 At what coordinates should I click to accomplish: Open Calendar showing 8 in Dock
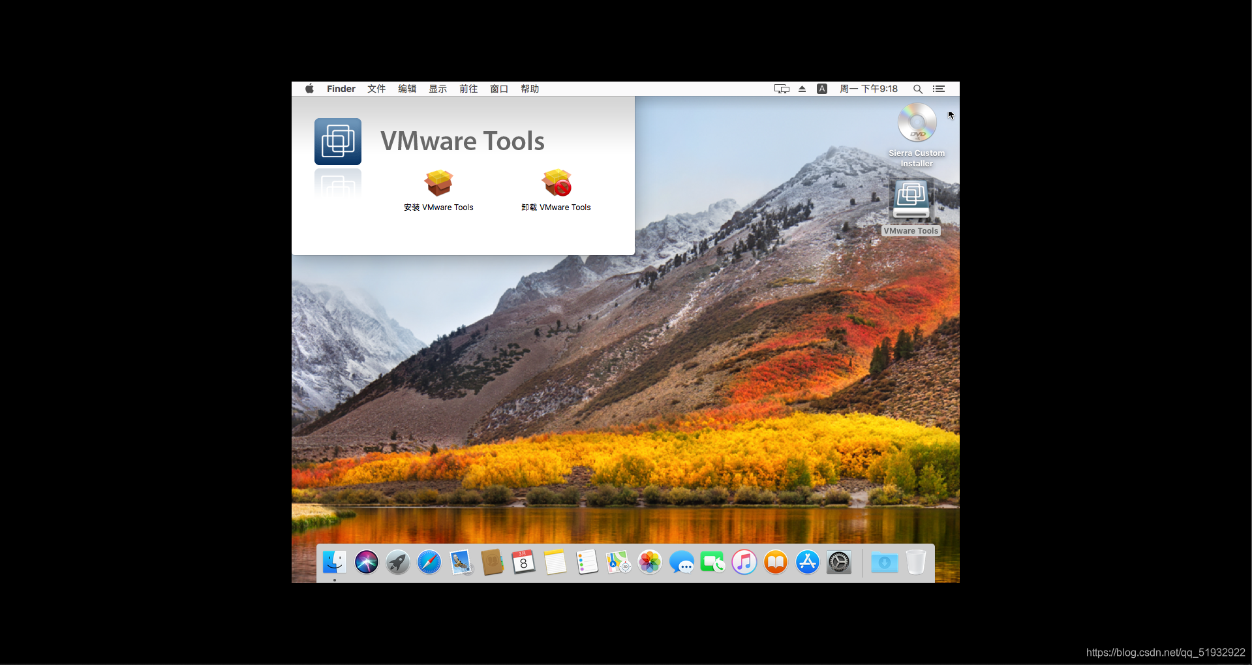(524, 562)
